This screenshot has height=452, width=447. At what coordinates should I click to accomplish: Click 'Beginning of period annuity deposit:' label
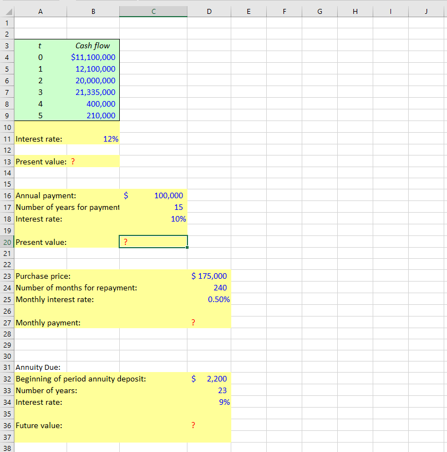[x=80, y=379]
